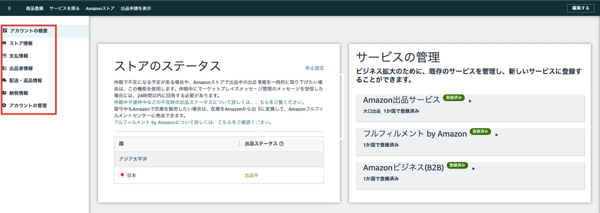This screenshot has width=600, height=213.
Task: Click the Japan flag icon in table
Action: point(121,175)
